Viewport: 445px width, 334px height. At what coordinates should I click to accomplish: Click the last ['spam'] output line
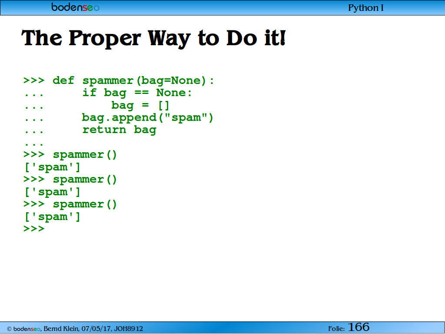point(52,217)
